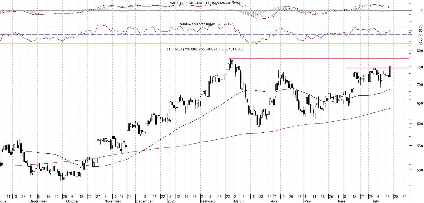Click the 500 price axis label
Screen dimensions: 424x203
(420, 170)
